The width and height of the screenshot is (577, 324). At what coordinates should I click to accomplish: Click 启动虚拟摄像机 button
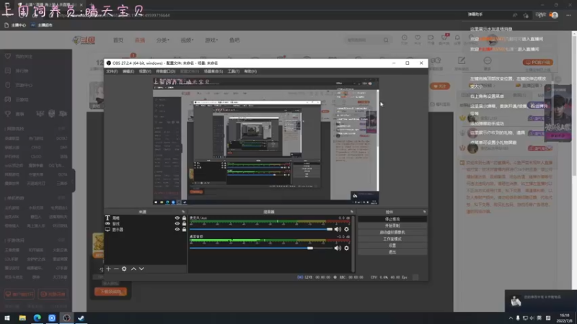click(392, 232)
